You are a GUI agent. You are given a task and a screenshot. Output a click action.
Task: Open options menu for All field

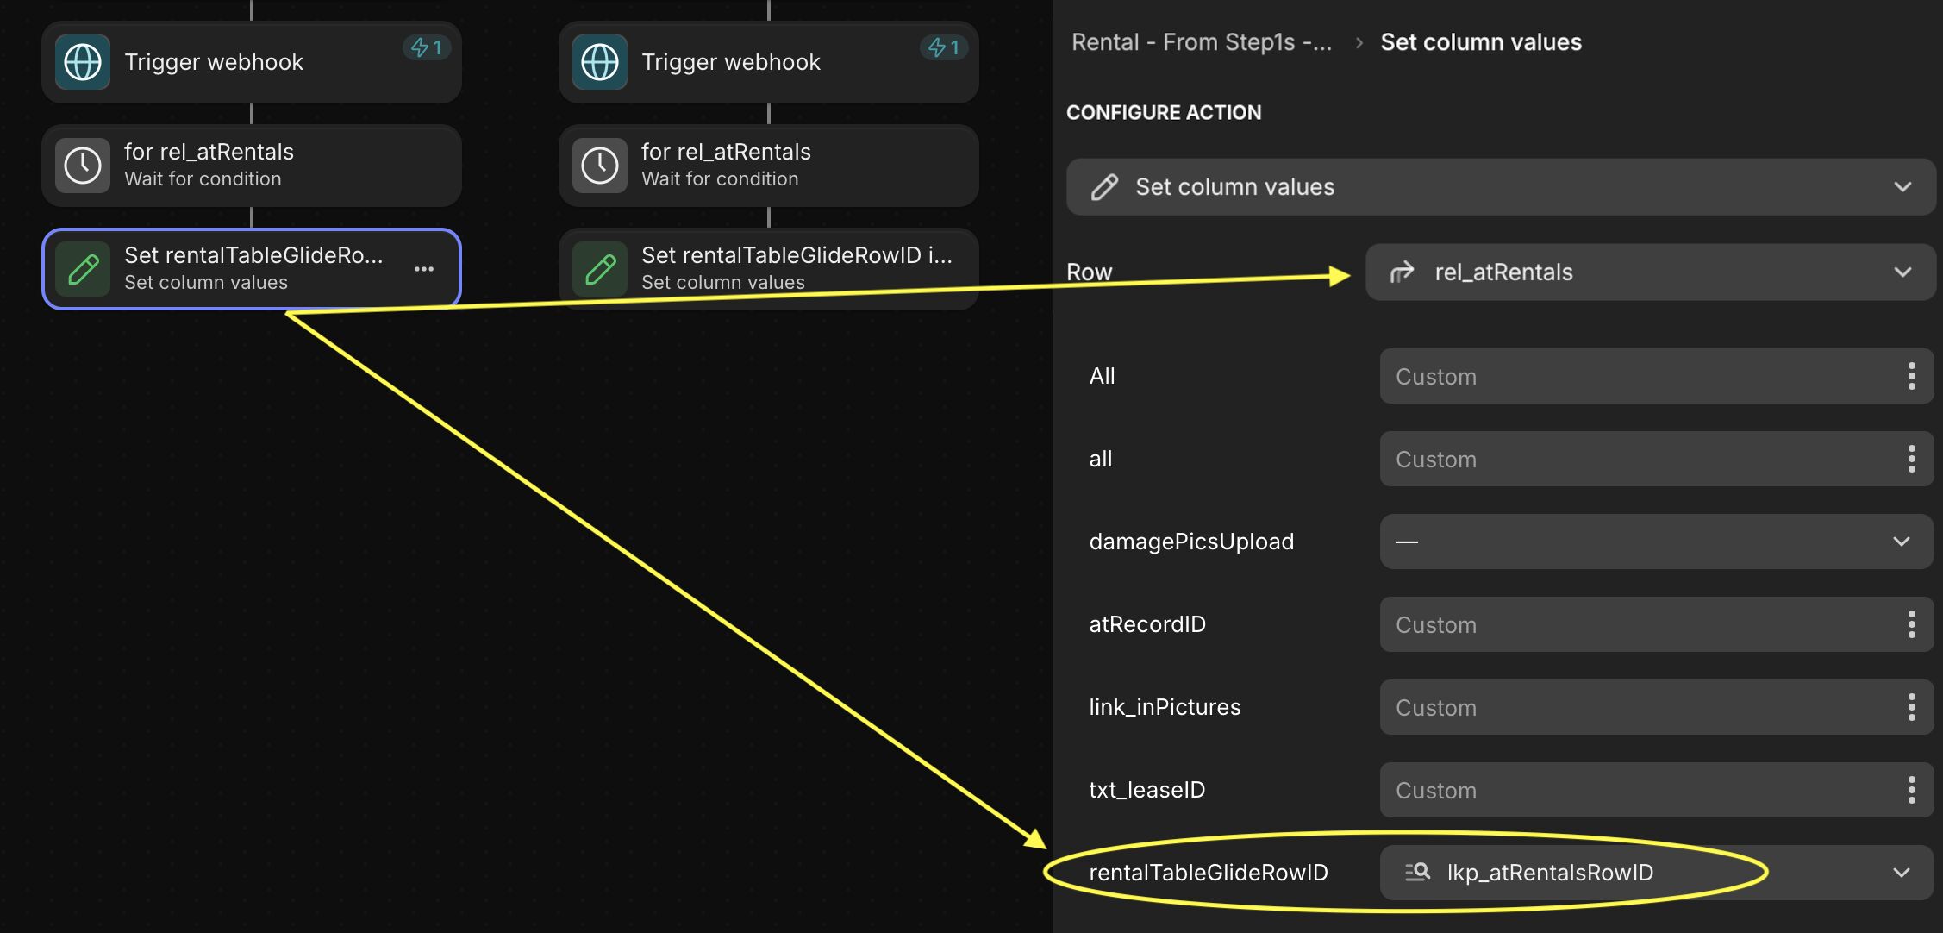pyautogui.click(x=1911, y=376)
